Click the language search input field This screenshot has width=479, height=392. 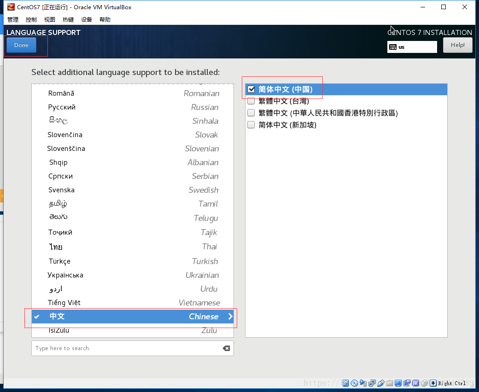[133, 348]
